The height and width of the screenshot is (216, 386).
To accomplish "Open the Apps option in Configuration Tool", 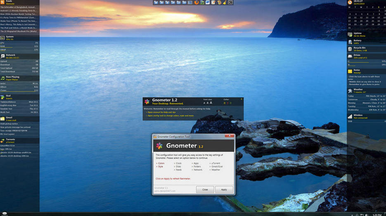I will point(195,163).
